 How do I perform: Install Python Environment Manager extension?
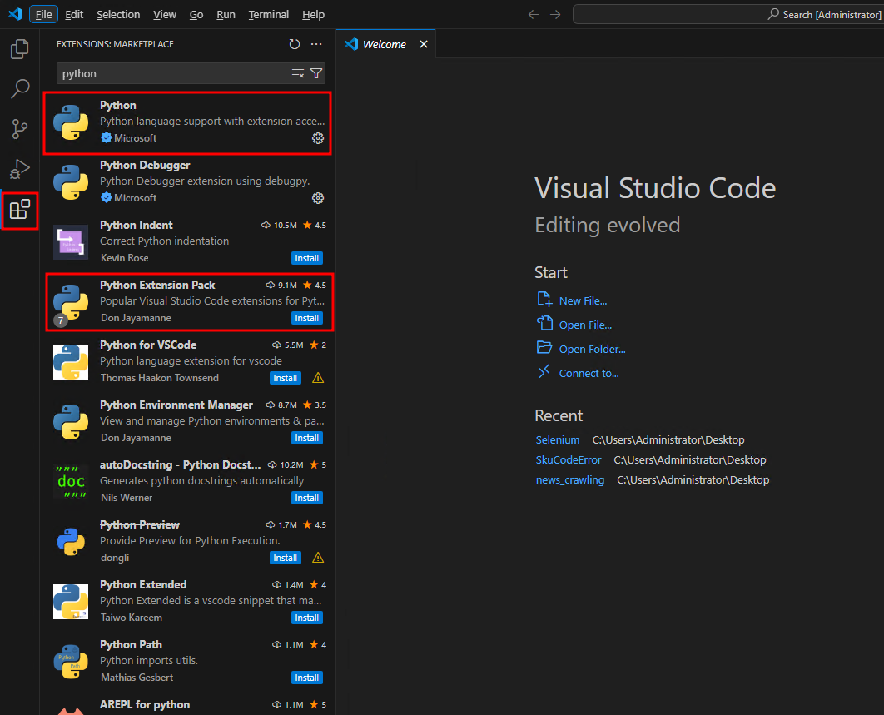click(x=306, y=438)
